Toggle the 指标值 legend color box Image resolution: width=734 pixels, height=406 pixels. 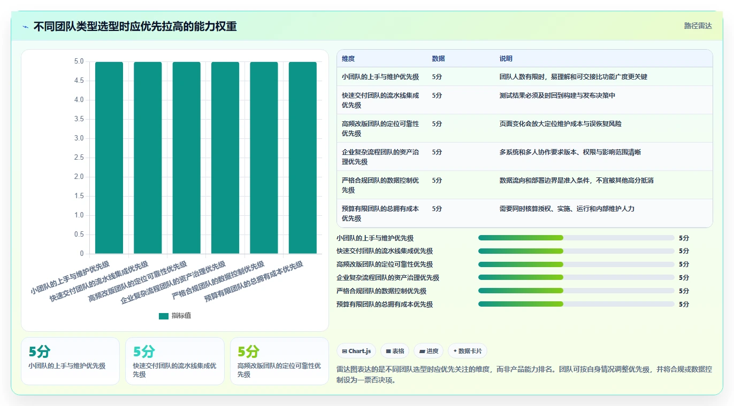(x=164, y=316)
